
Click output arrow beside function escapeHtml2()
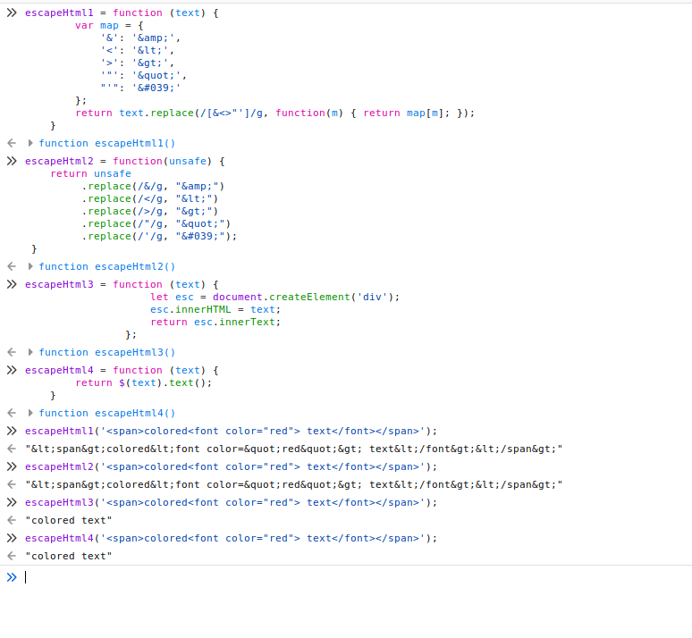[12, 266]
